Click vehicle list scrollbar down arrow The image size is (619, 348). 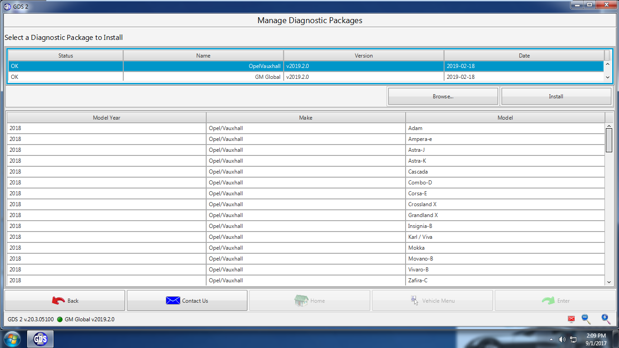click(609, 282)
